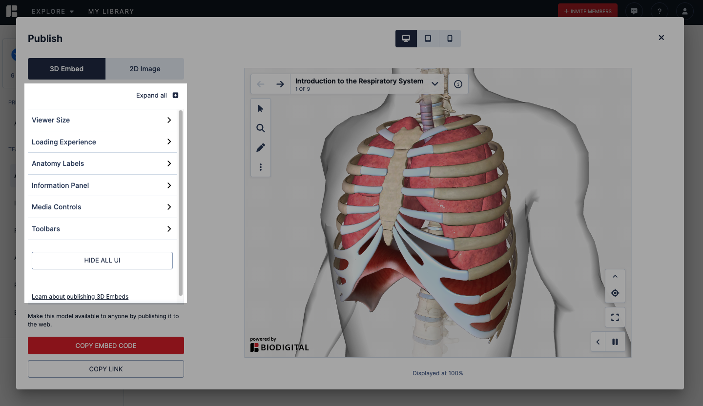Open the Respiratory System chapter dropdown

tap(434, 84)
